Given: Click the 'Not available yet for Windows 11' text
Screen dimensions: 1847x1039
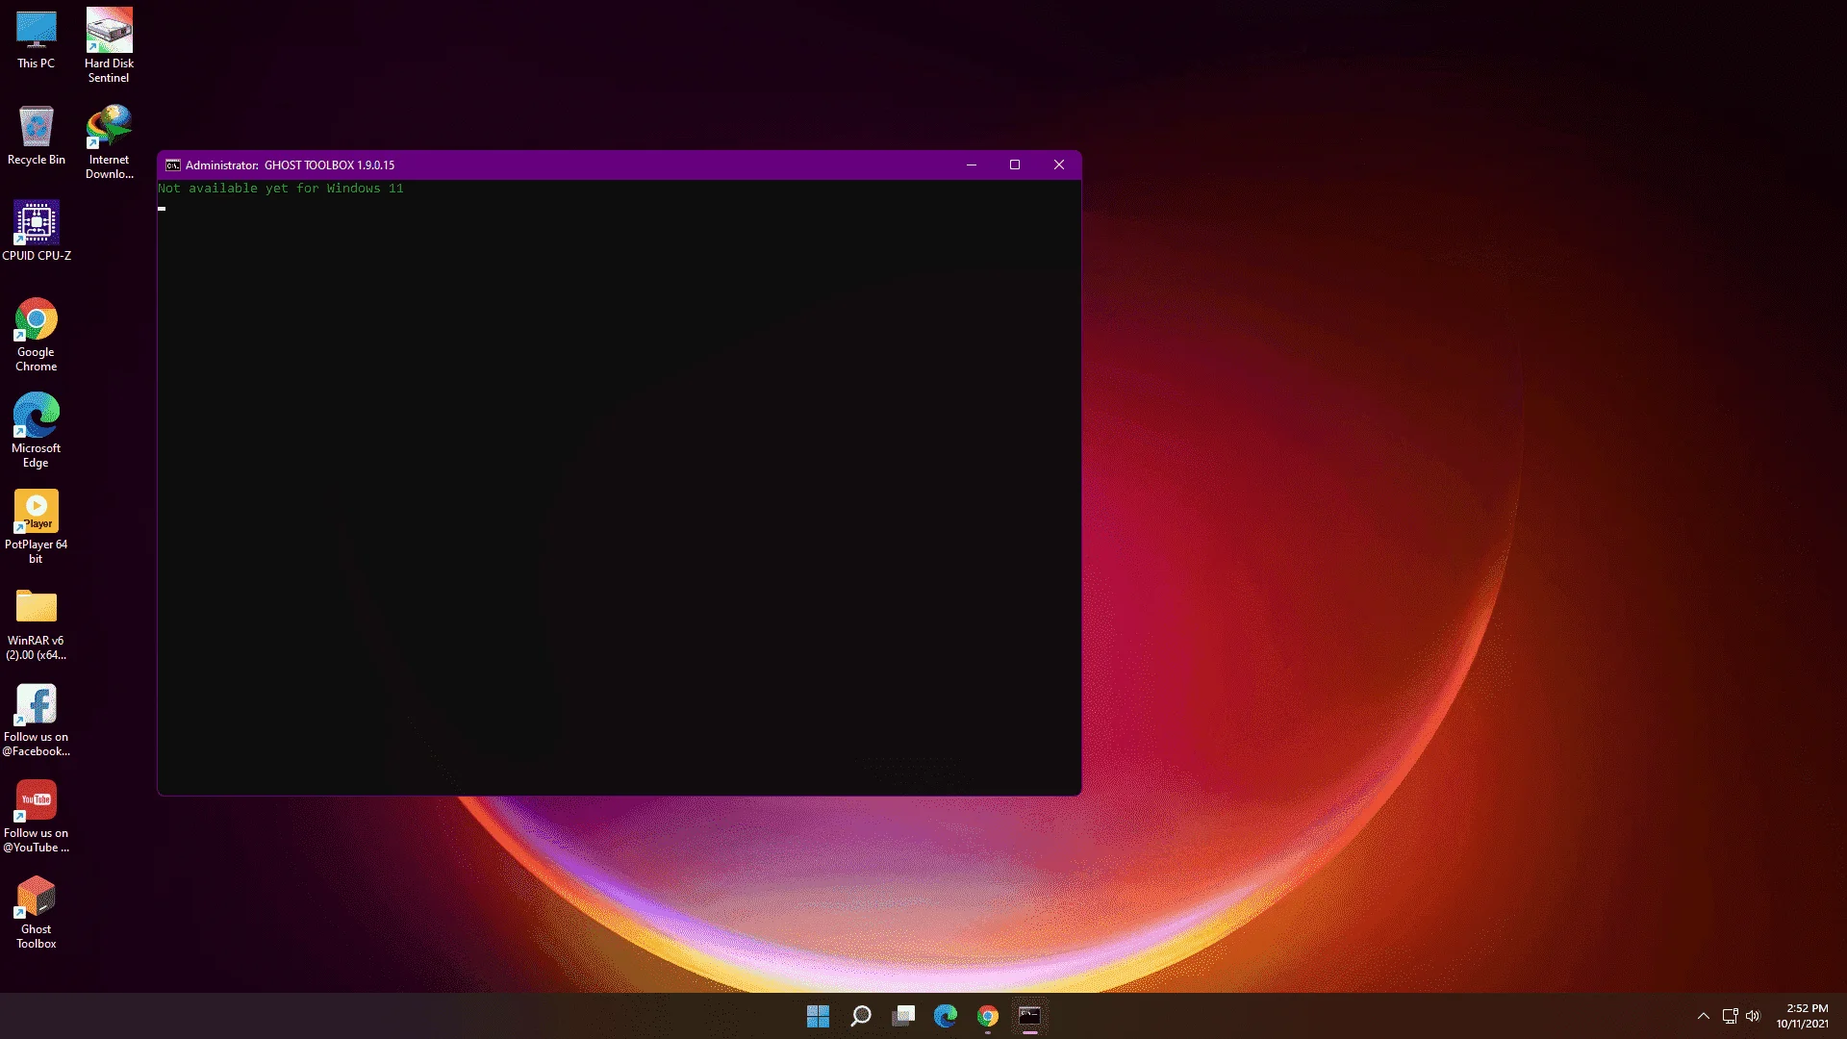Looking at the screenshot, I should tap(281, 189).
